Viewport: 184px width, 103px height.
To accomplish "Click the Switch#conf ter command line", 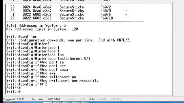I will pos(22,36).
